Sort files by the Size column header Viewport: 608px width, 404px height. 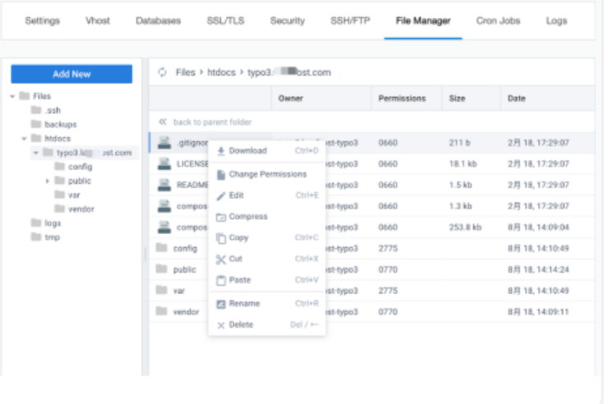click(457, 99)
